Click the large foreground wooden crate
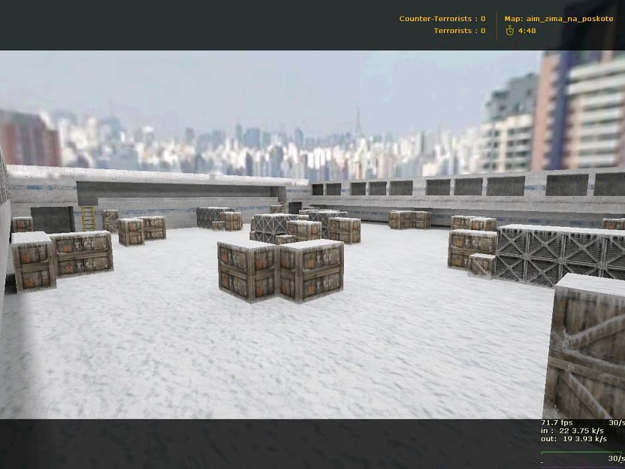The height and width of the screenshot is (469, 625). click(x=584, y=346)
